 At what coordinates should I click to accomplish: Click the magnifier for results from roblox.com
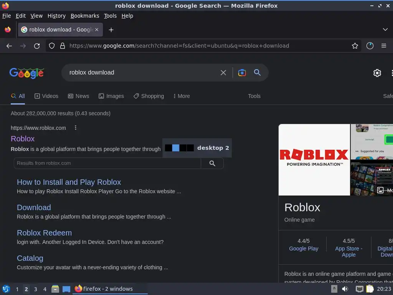[x=212, y=163]
